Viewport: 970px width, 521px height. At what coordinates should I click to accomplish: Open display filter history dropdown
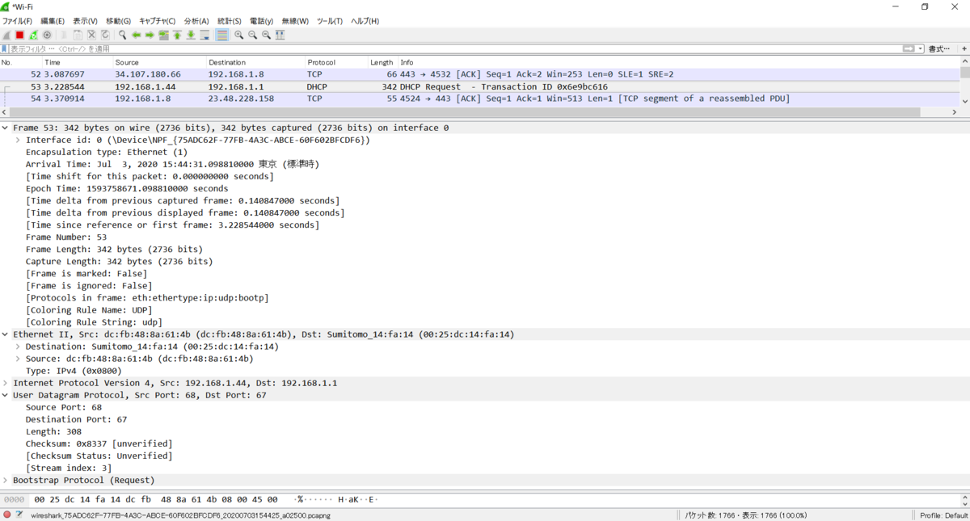920,48
